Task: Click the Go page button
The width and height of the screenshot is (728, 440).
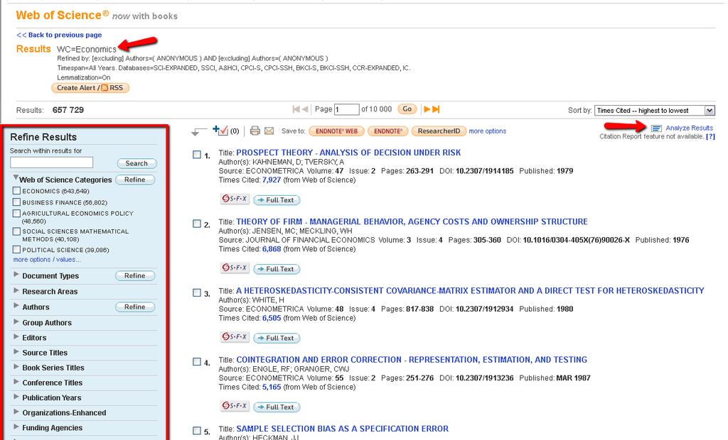Action: pos(407,109)
